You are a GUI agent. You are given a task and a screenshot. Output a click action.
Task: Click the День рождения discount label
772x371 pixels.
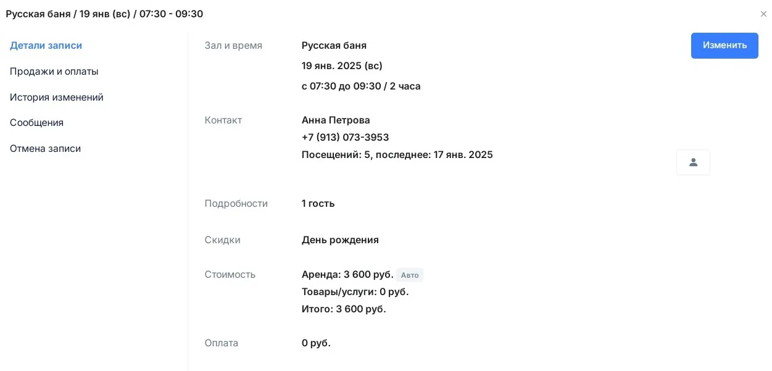(340, 240)
